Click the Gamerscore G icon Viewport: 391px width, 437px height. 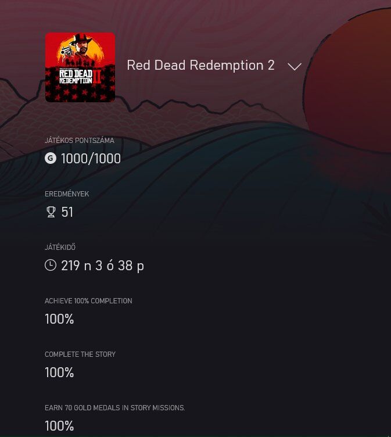click(x=51, y=158)
